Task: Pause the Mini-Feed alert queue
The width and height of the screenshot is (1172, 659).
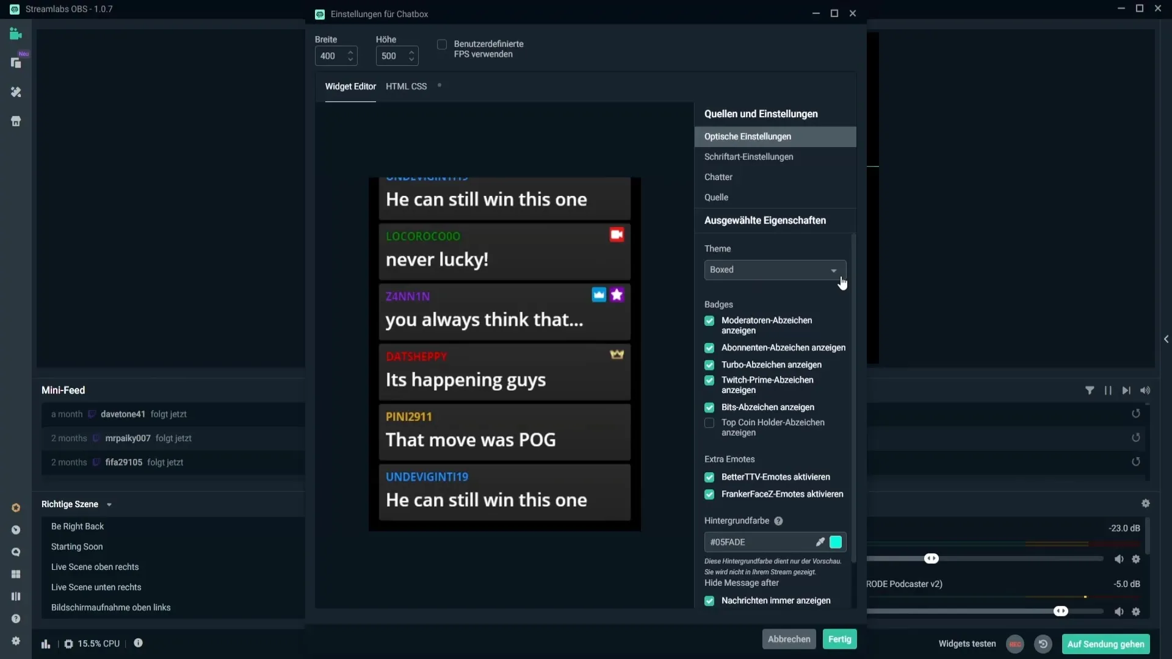Action: click(x=1108, y=391)
